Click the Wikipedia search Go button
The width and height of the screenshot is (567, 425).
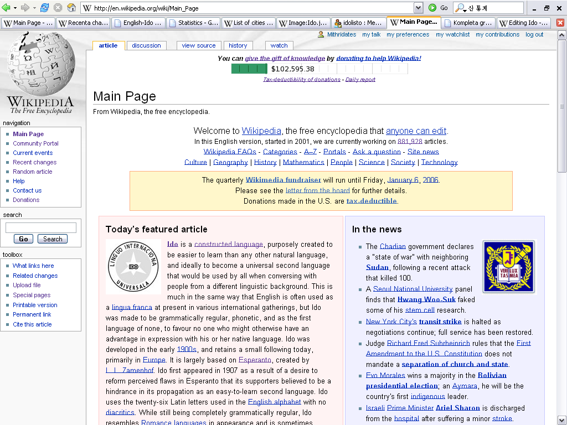[x=23, y=239]
